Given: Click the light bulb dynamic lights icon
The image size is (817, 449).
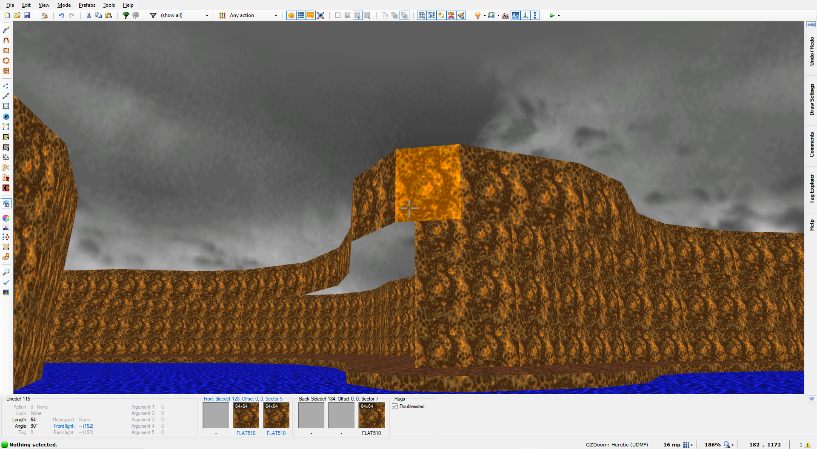Looking at the screenshot, I should click(478, 15).
